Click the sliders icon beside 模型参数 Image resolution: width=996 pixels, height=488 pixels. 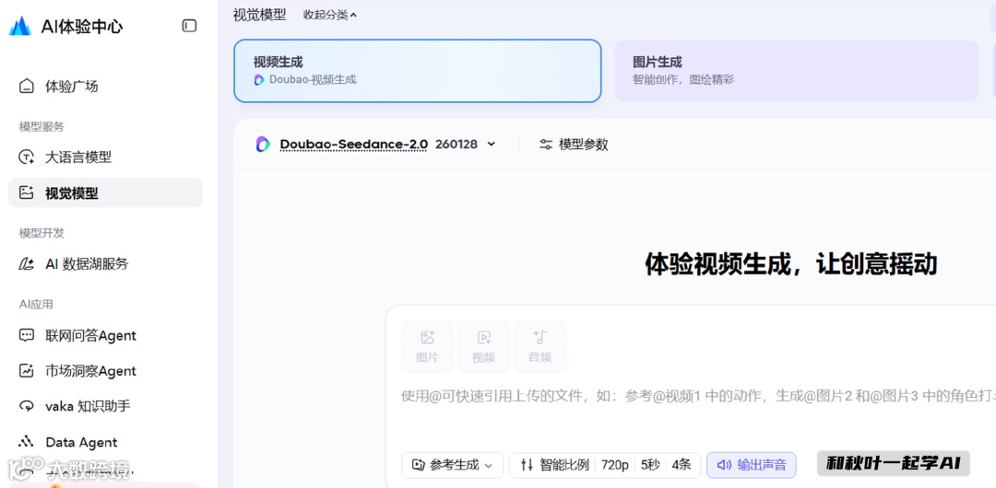pos(546,144)
